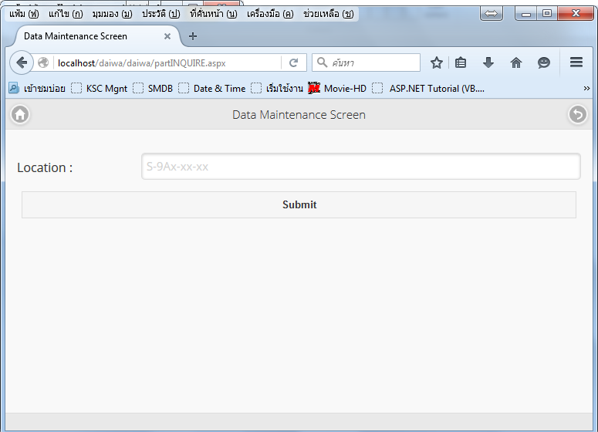Open the มุมมอง (ม) menu
This screenshot has width=598, height=432.
[x=112, y=14]
